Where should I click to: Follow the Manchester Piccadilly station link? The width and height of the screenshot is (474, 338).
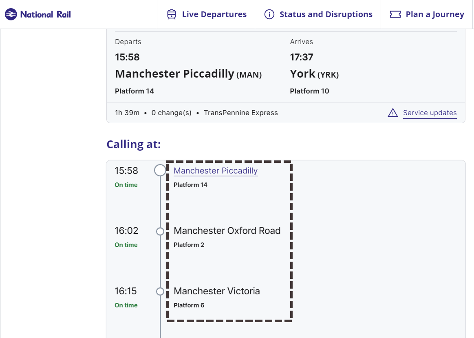tap(216, 171)
